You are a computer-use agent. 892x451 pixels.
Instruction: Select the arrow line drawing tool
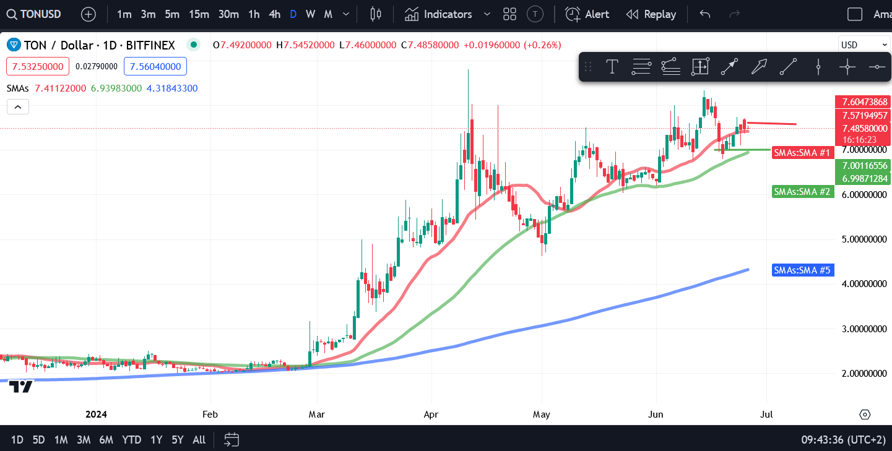pos(729,67)
